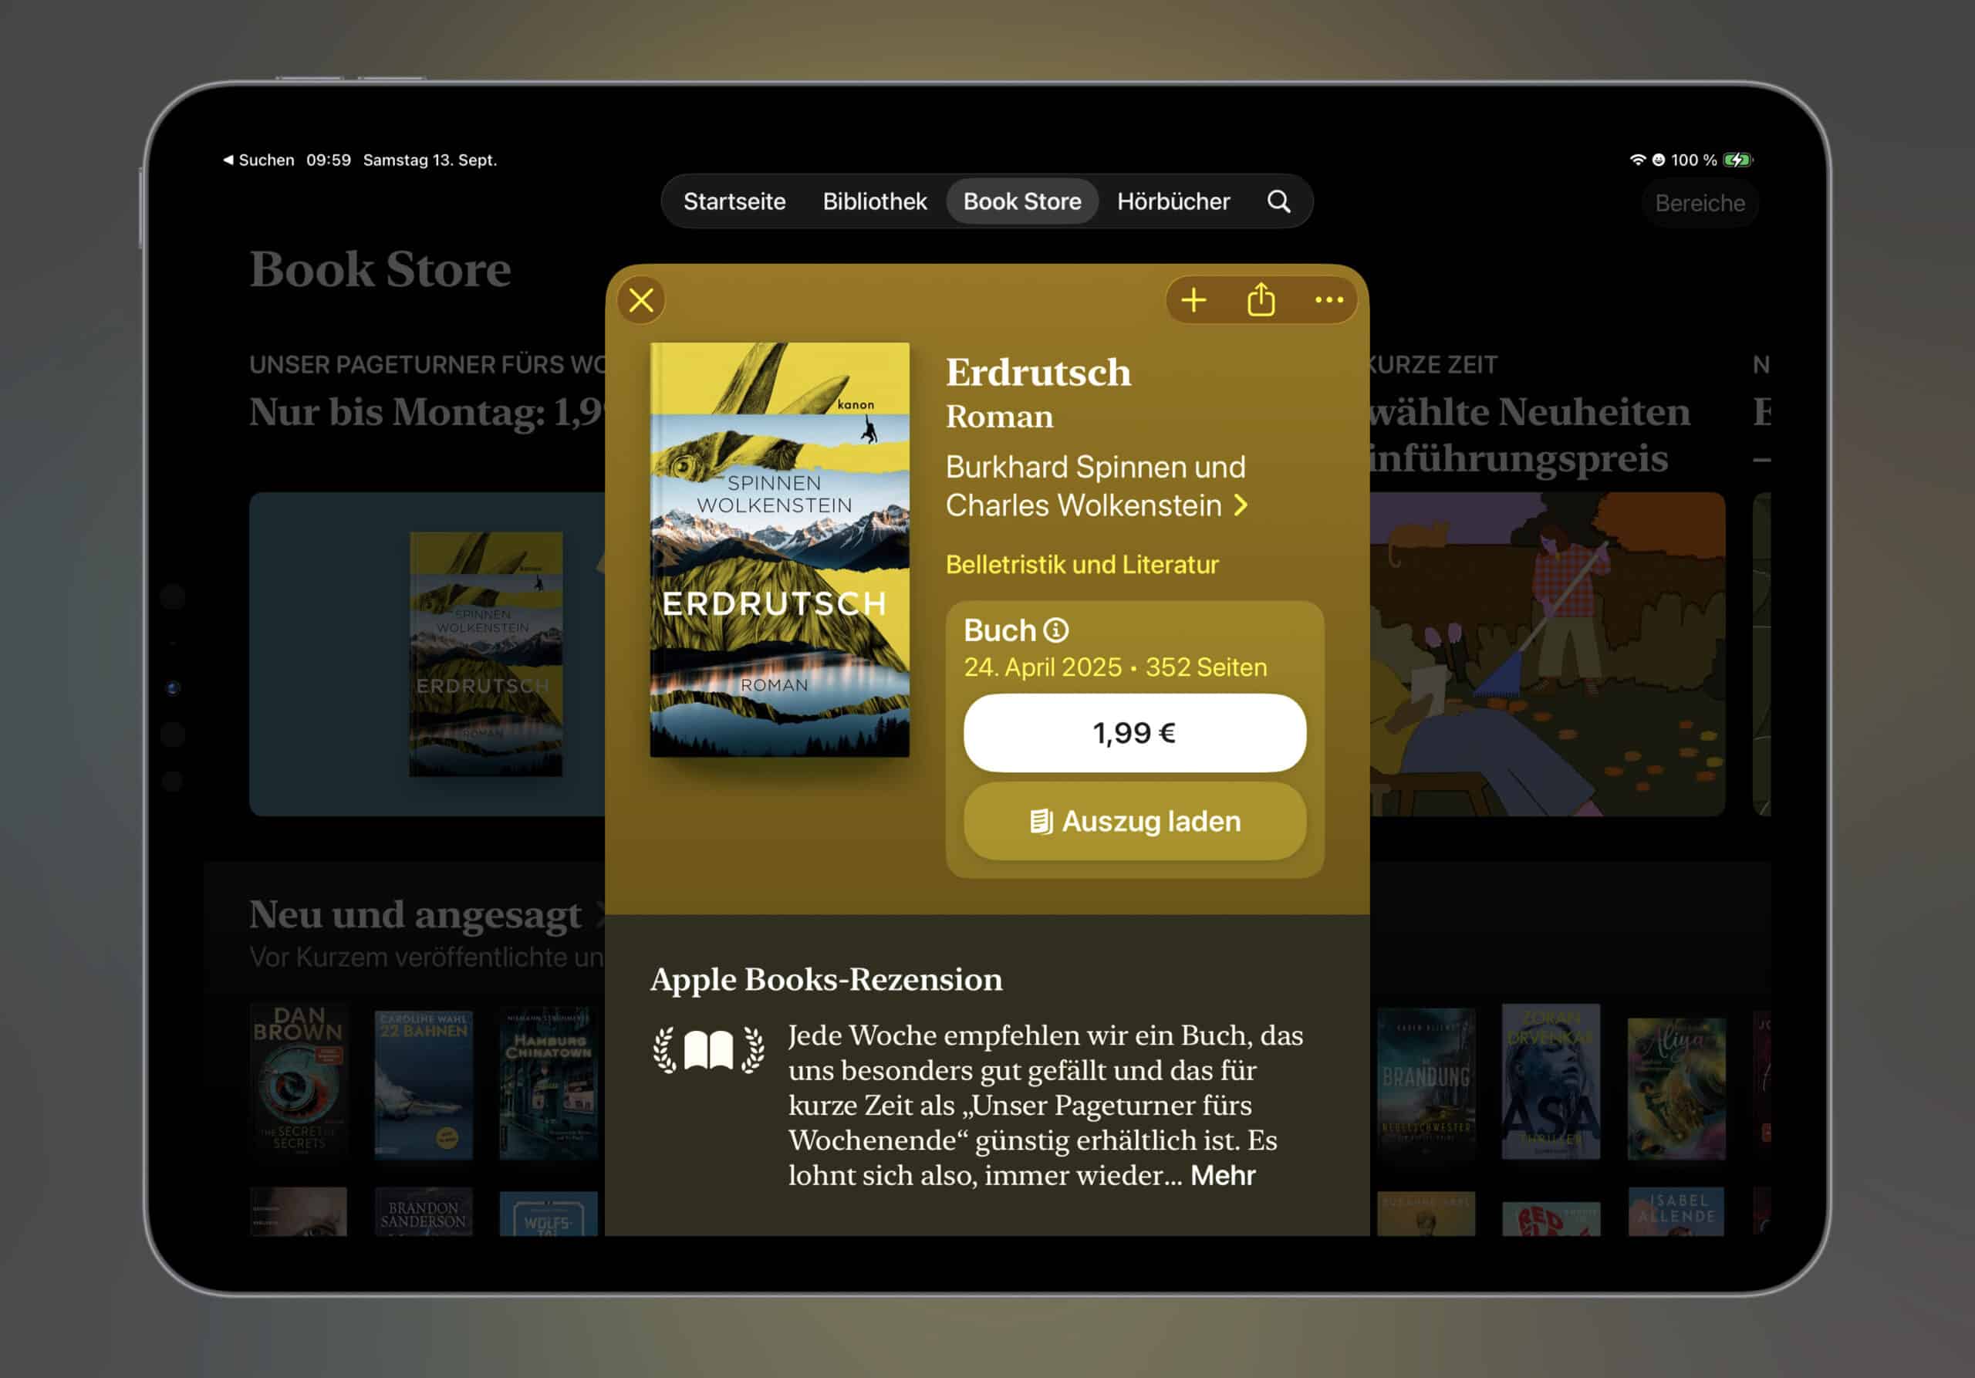Select the Book Store tab

click(1022, 201)
